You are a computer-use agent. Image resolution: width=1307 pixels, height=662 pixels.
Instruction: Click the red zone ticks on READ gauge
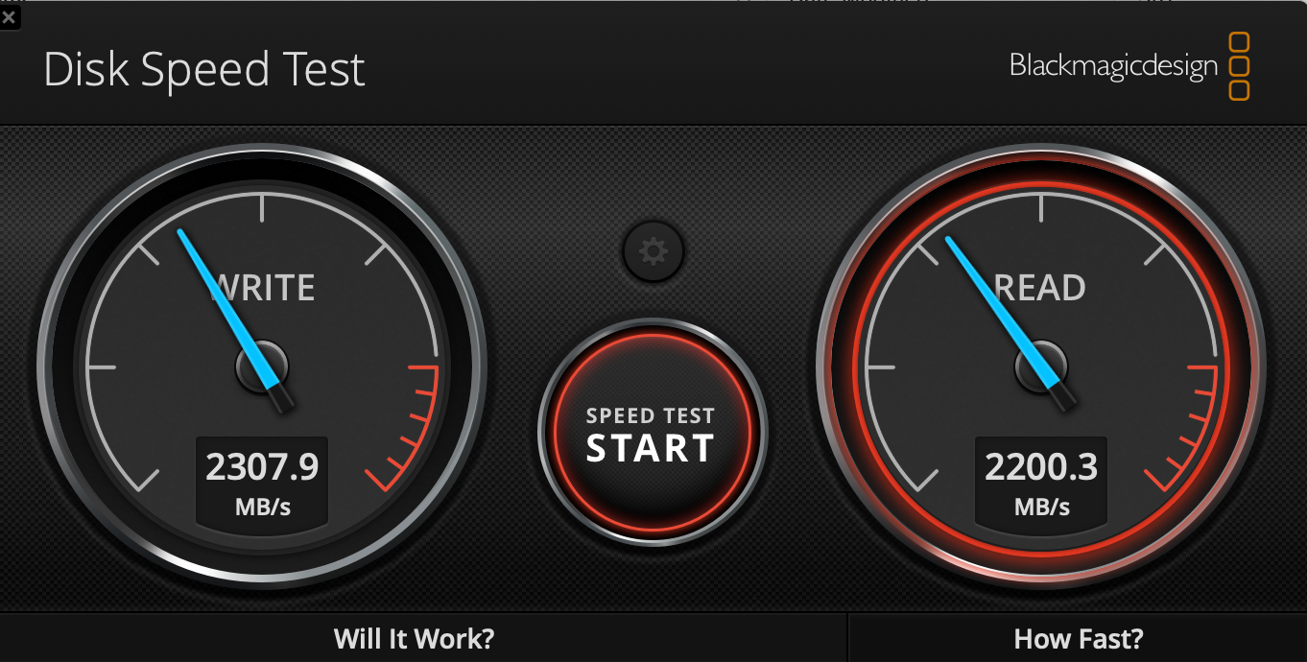[1187, 427]
